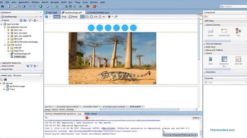Click the Open folder icon in toolbar
This screenshot has height=138, width=247.
click(15, 7)
